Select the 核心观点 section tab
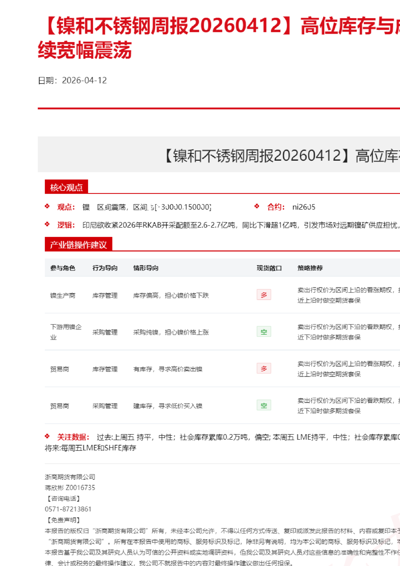 tap(66, 187)
